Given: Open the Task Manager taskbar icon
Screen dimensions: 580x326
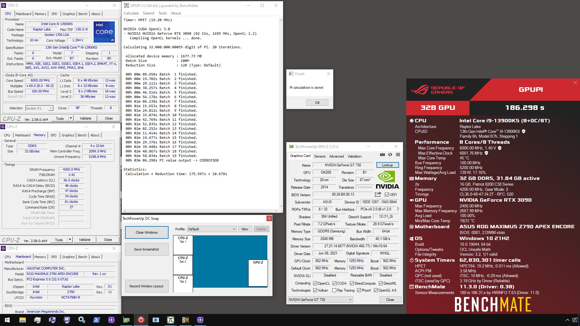Looking at the screenshot, I should coord(37,320).
